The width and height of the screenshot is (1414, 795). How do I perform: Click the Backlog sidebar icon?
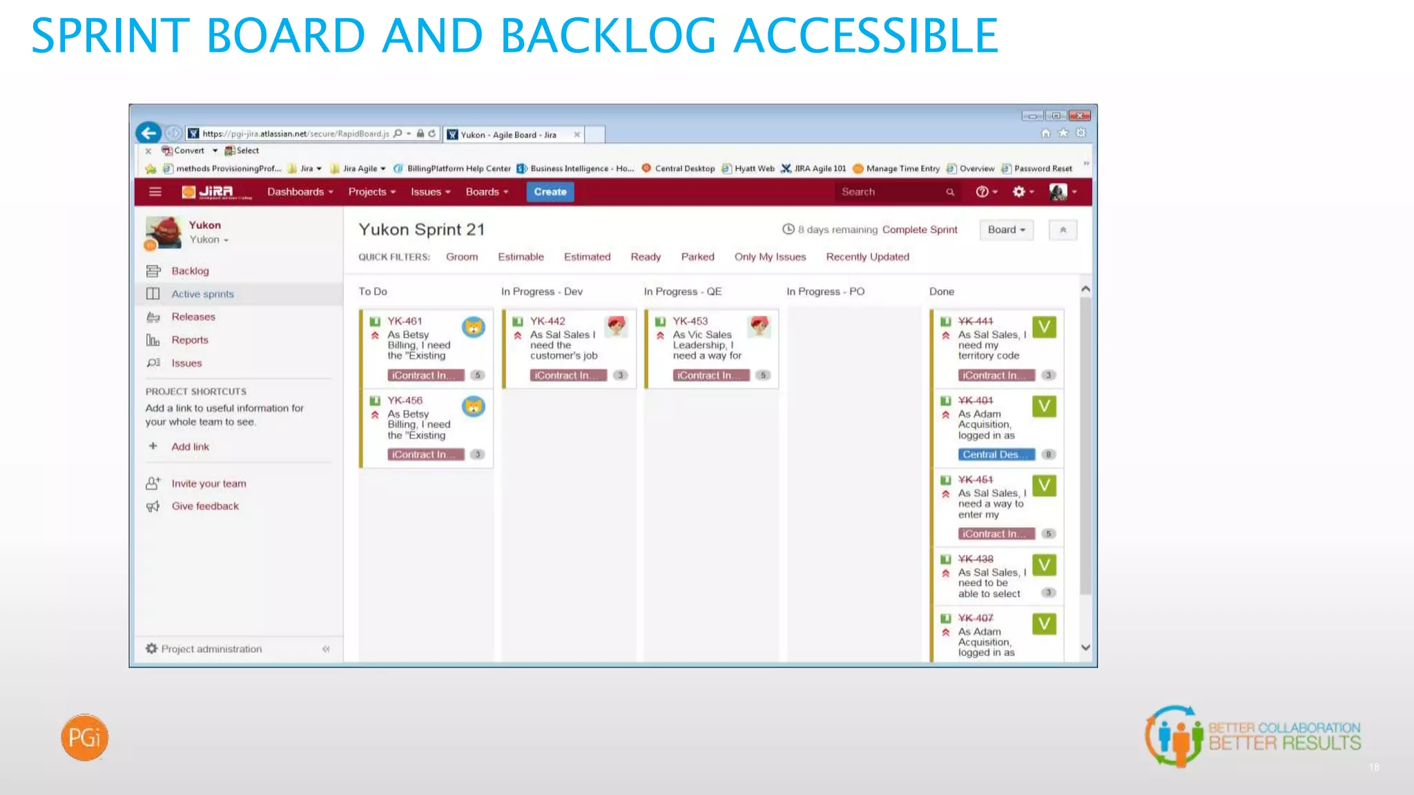tap(153, 271)
